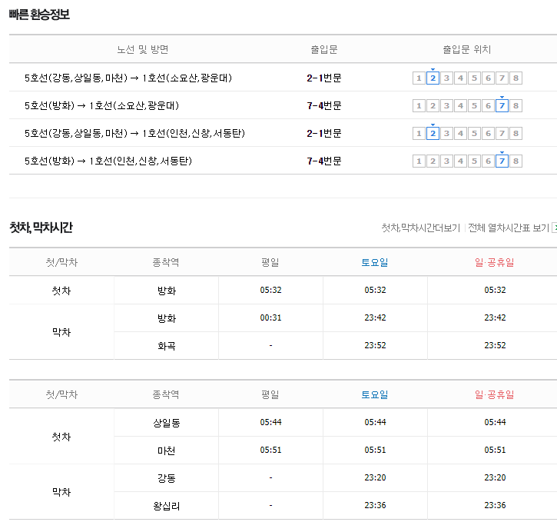557x522 pixels.
Task: Select 일·공휴일 column header in first timetable
Action: point(495,262)
